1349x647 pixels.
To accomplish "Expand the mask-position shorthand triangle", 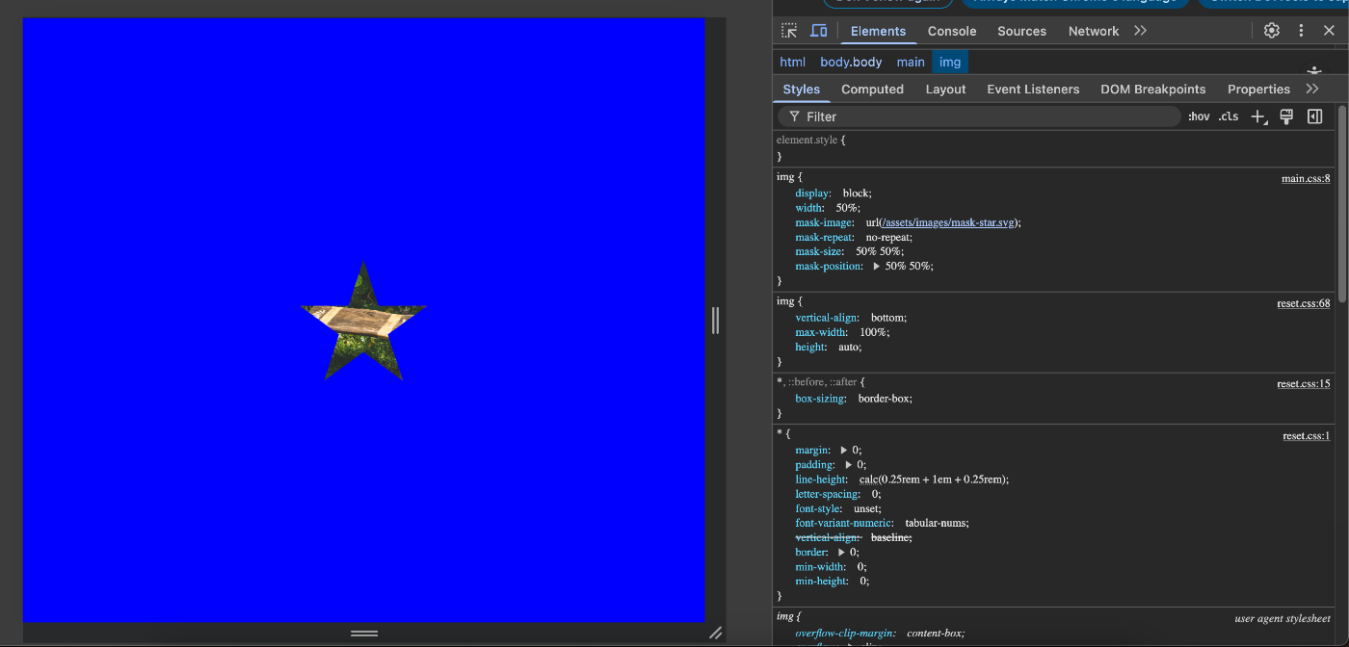I will coord(876,266).
